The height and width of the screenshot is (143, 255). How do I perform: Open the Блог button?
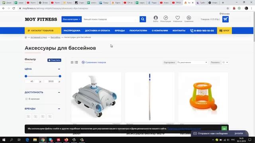tap(224, 31)
